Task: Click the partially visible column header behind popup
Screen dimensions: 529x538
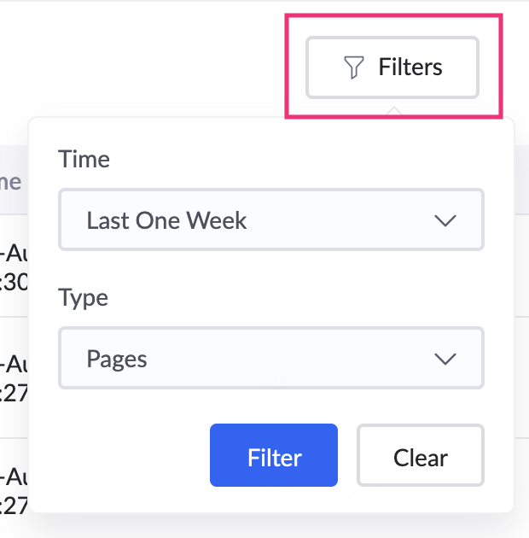Action: [x=11, y=182]
